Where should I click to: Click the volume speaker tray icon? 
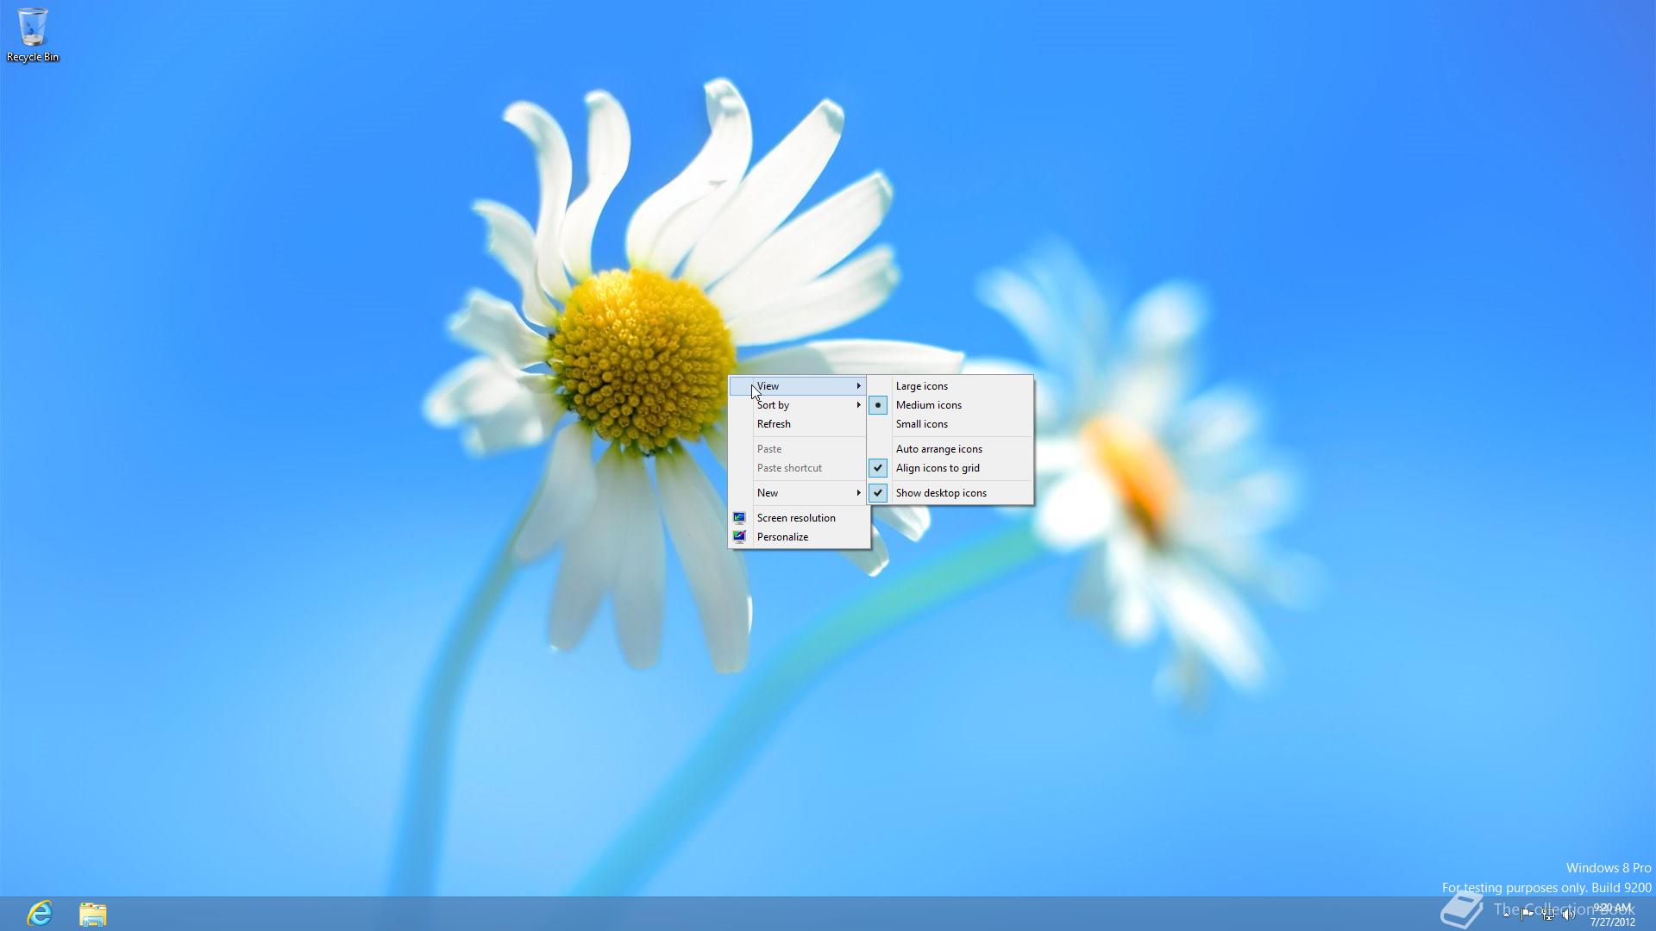click(1568, 915)
